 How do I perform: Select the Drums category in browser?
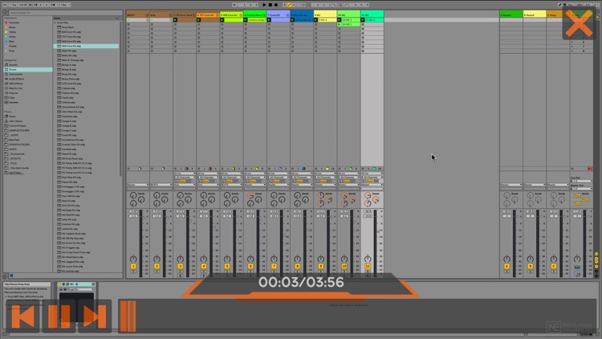(27, 70)
